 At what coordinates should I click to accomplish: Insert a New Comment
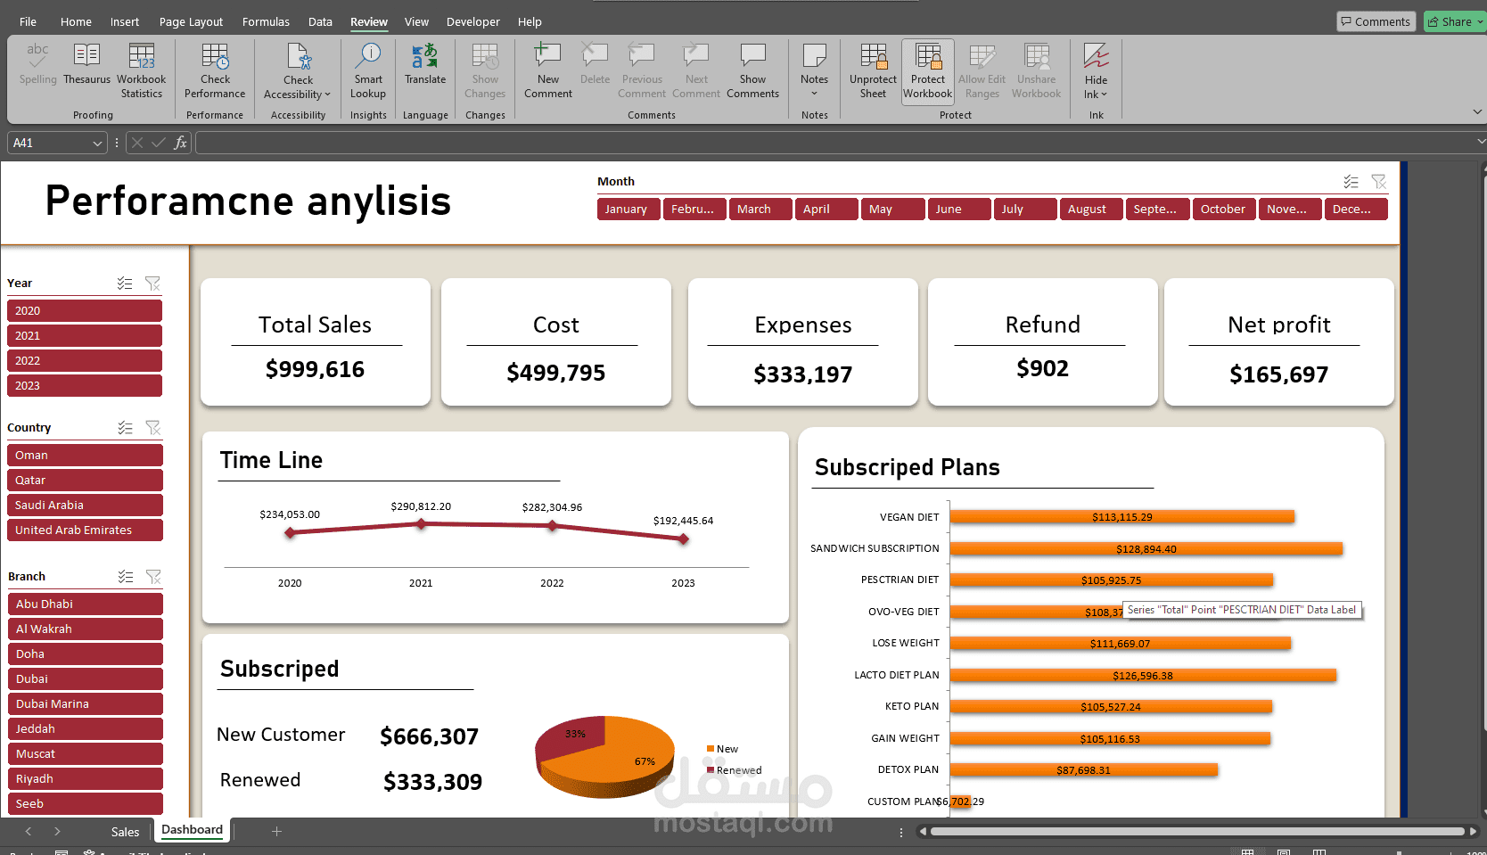tap(546, 70)
